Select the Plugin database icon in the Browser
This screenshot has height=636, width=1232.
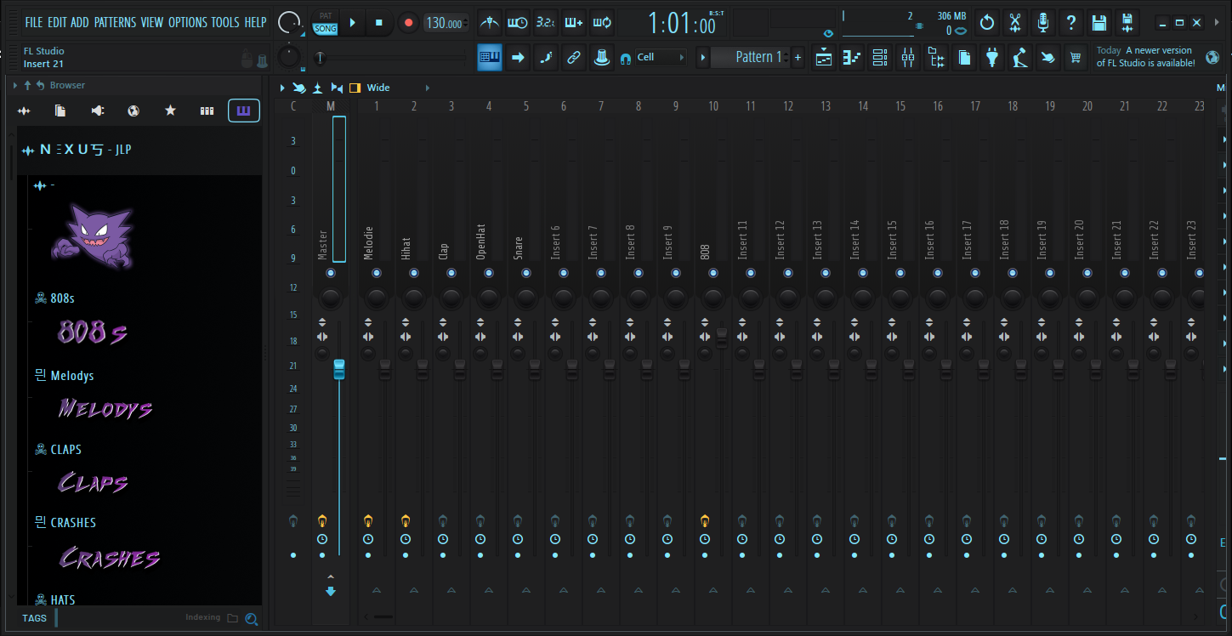point(207,111)
